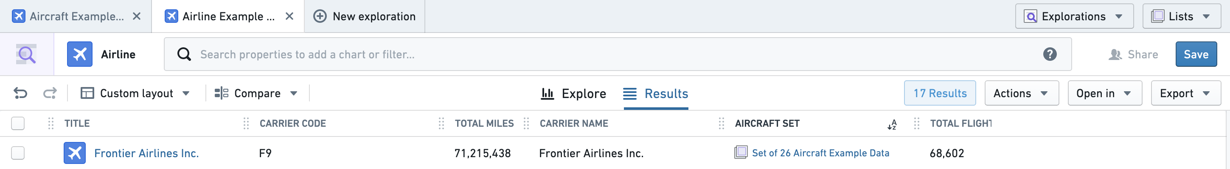Open the Actions dropdown

[x=1021, y=93]
